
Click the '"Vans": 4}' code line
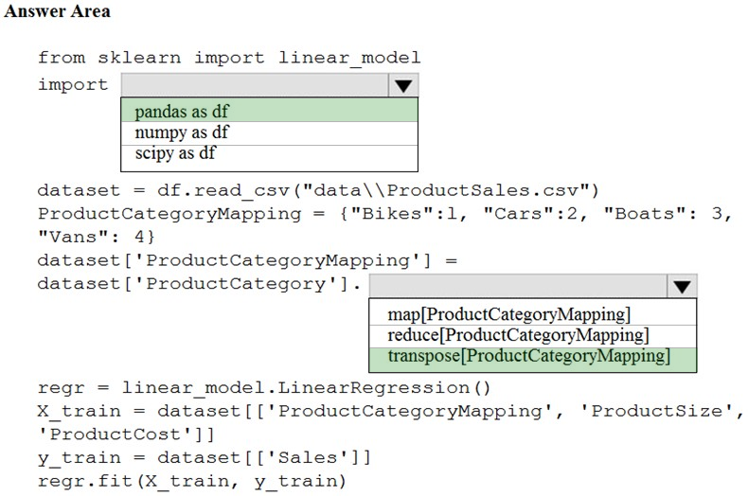(x=97, y=237)
